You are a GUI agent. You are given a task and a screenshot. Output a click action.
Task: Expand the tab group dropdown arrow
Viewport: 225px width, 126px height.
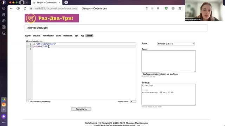click(x=27, y=2)
